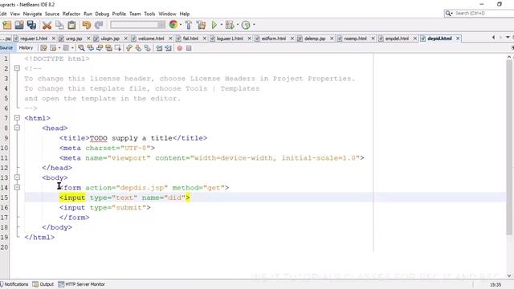
Task: Click the editor vertical scrollbar
Action: (509, 148)
